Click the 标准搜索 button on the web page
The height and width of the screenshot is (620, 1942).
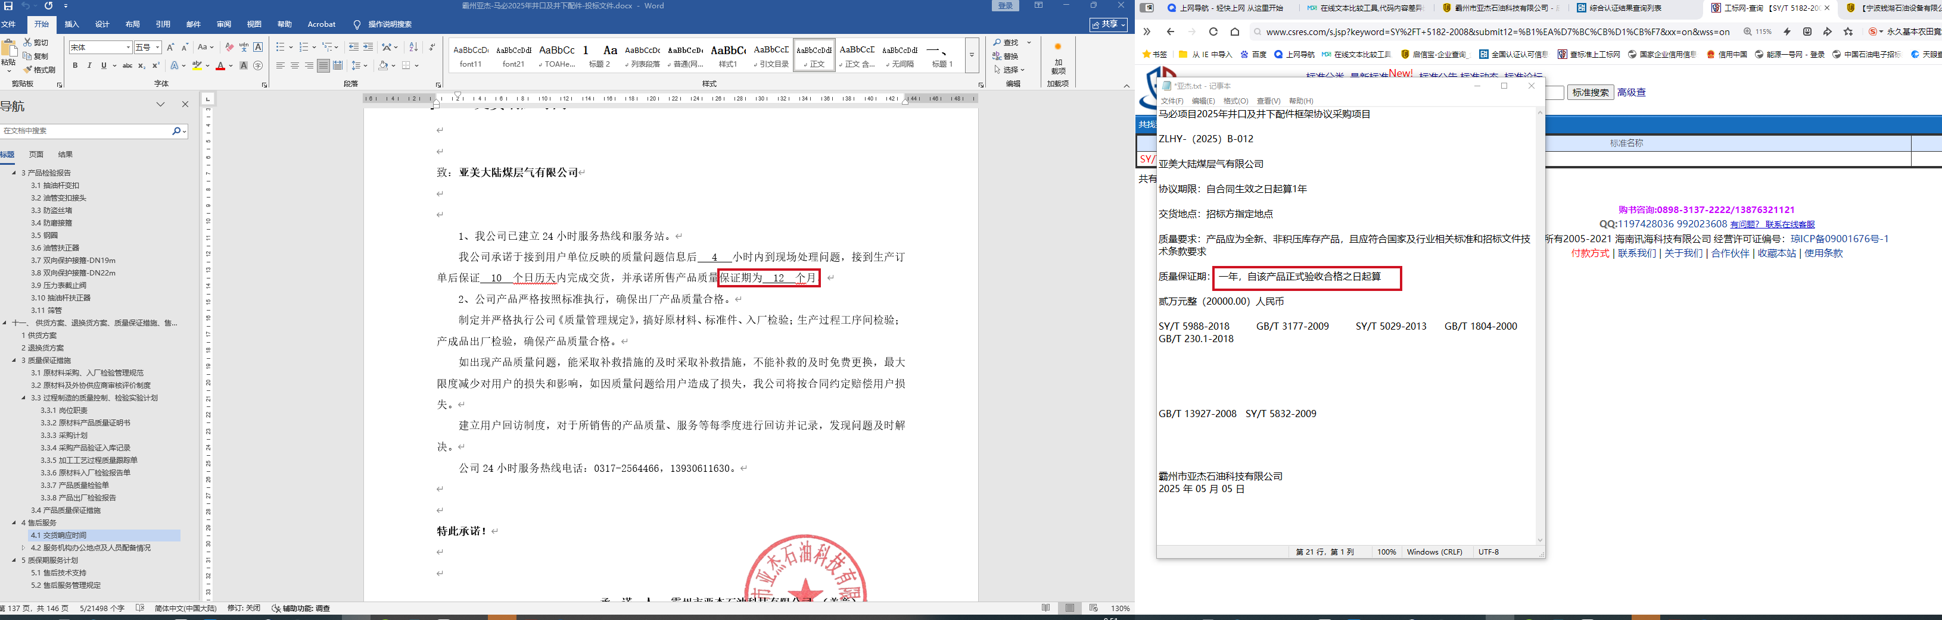pos(1590,93)
